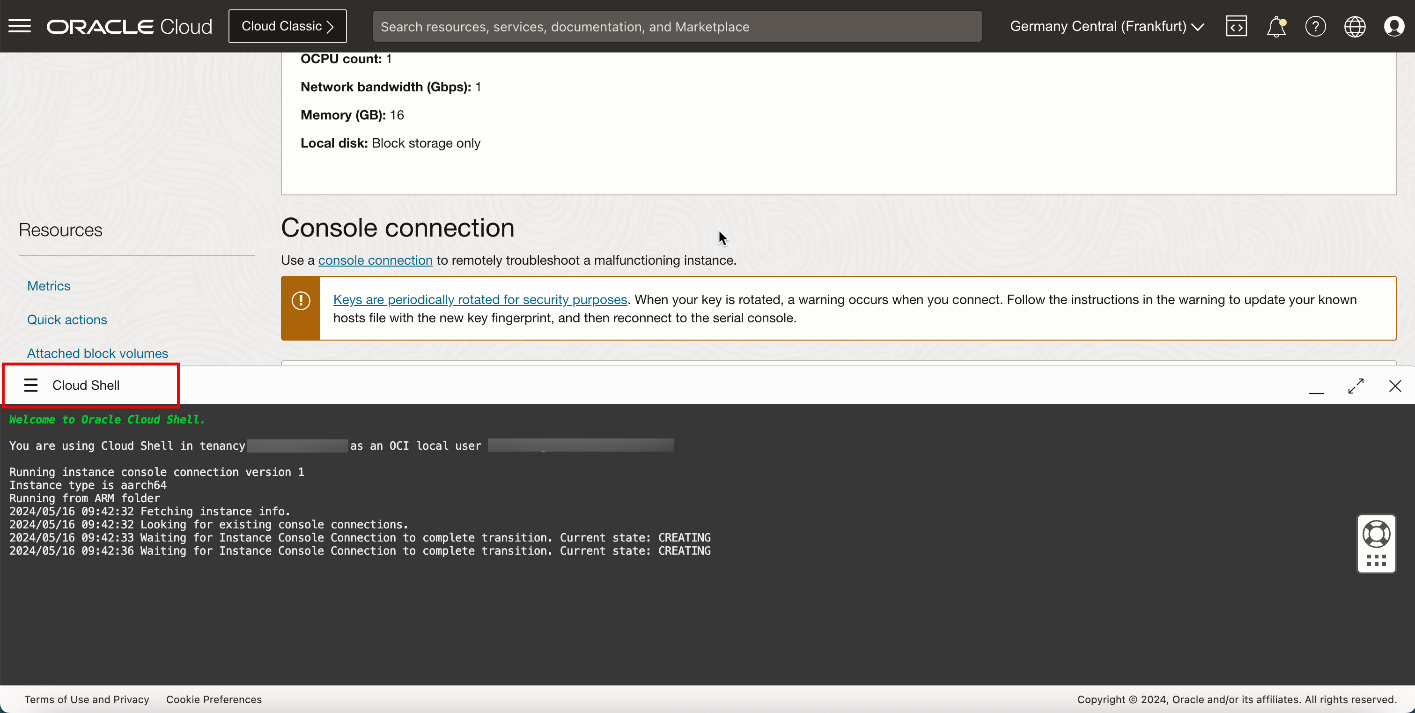1415x713 pixels.
Task: Click the lifebuoy support help icon
Action: (x=1376, y=534)
